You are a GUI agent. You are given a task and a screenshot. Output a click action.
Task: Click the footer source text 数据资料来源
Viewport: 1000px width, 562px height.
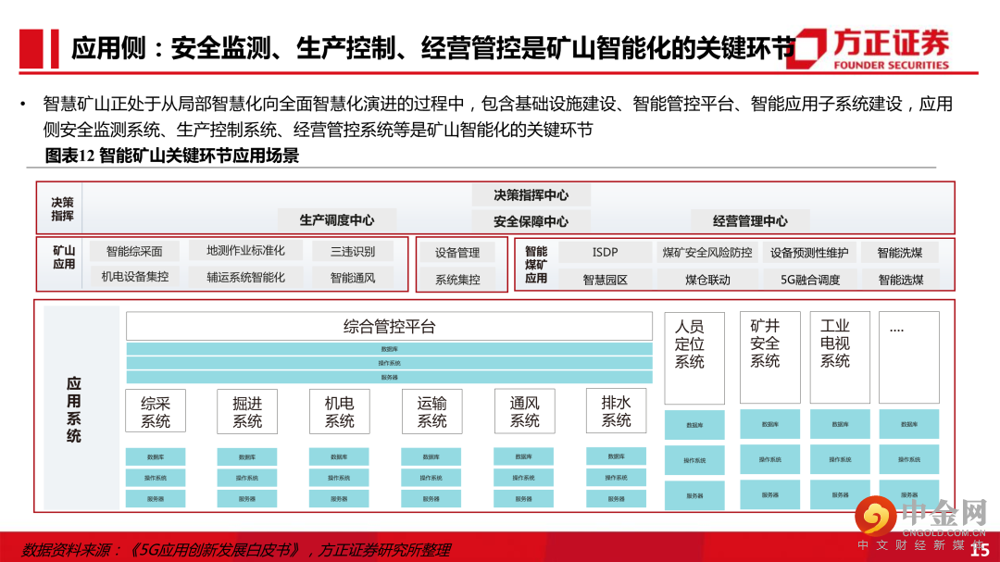pos(236,549)
